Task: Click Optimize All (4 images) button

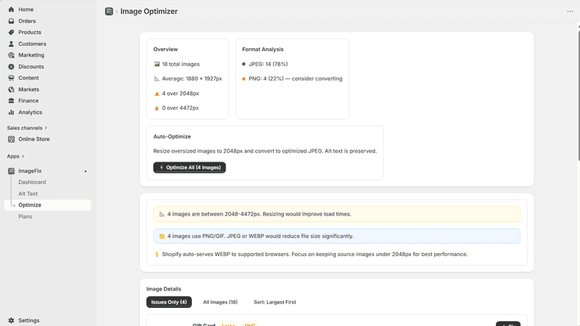Action: coord(189,167)
